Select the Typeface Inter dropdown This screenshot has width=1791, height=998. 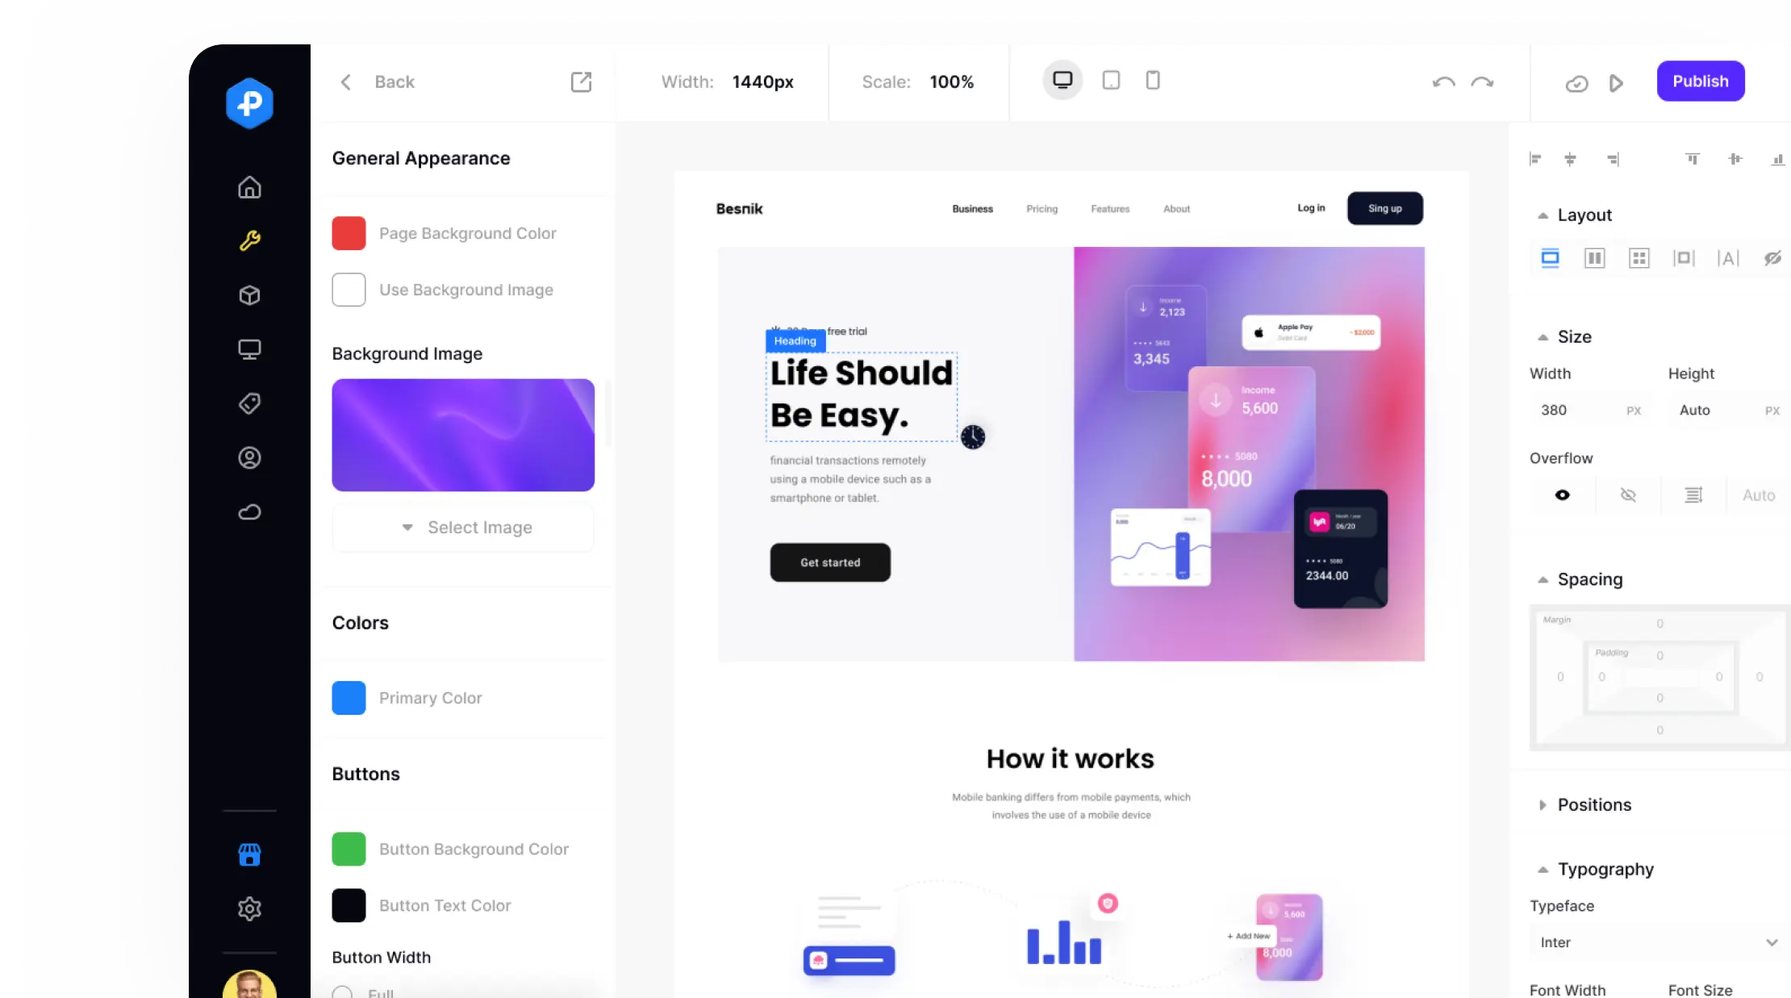(x=1659, y=942)
